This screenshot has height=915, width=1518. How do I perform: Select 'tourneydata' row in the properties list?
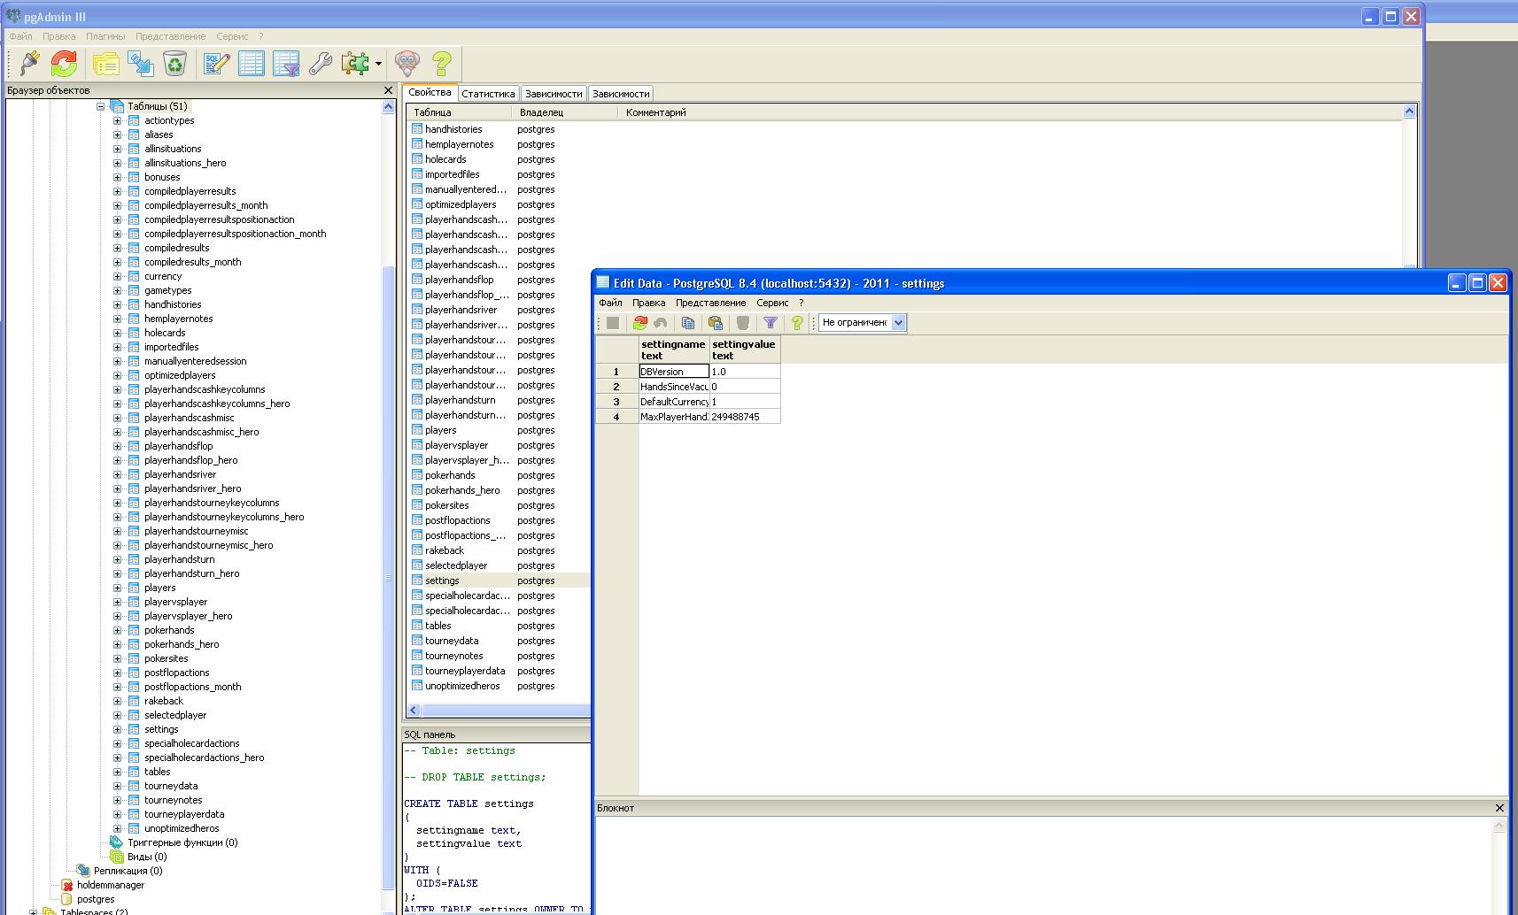point(452,641)
